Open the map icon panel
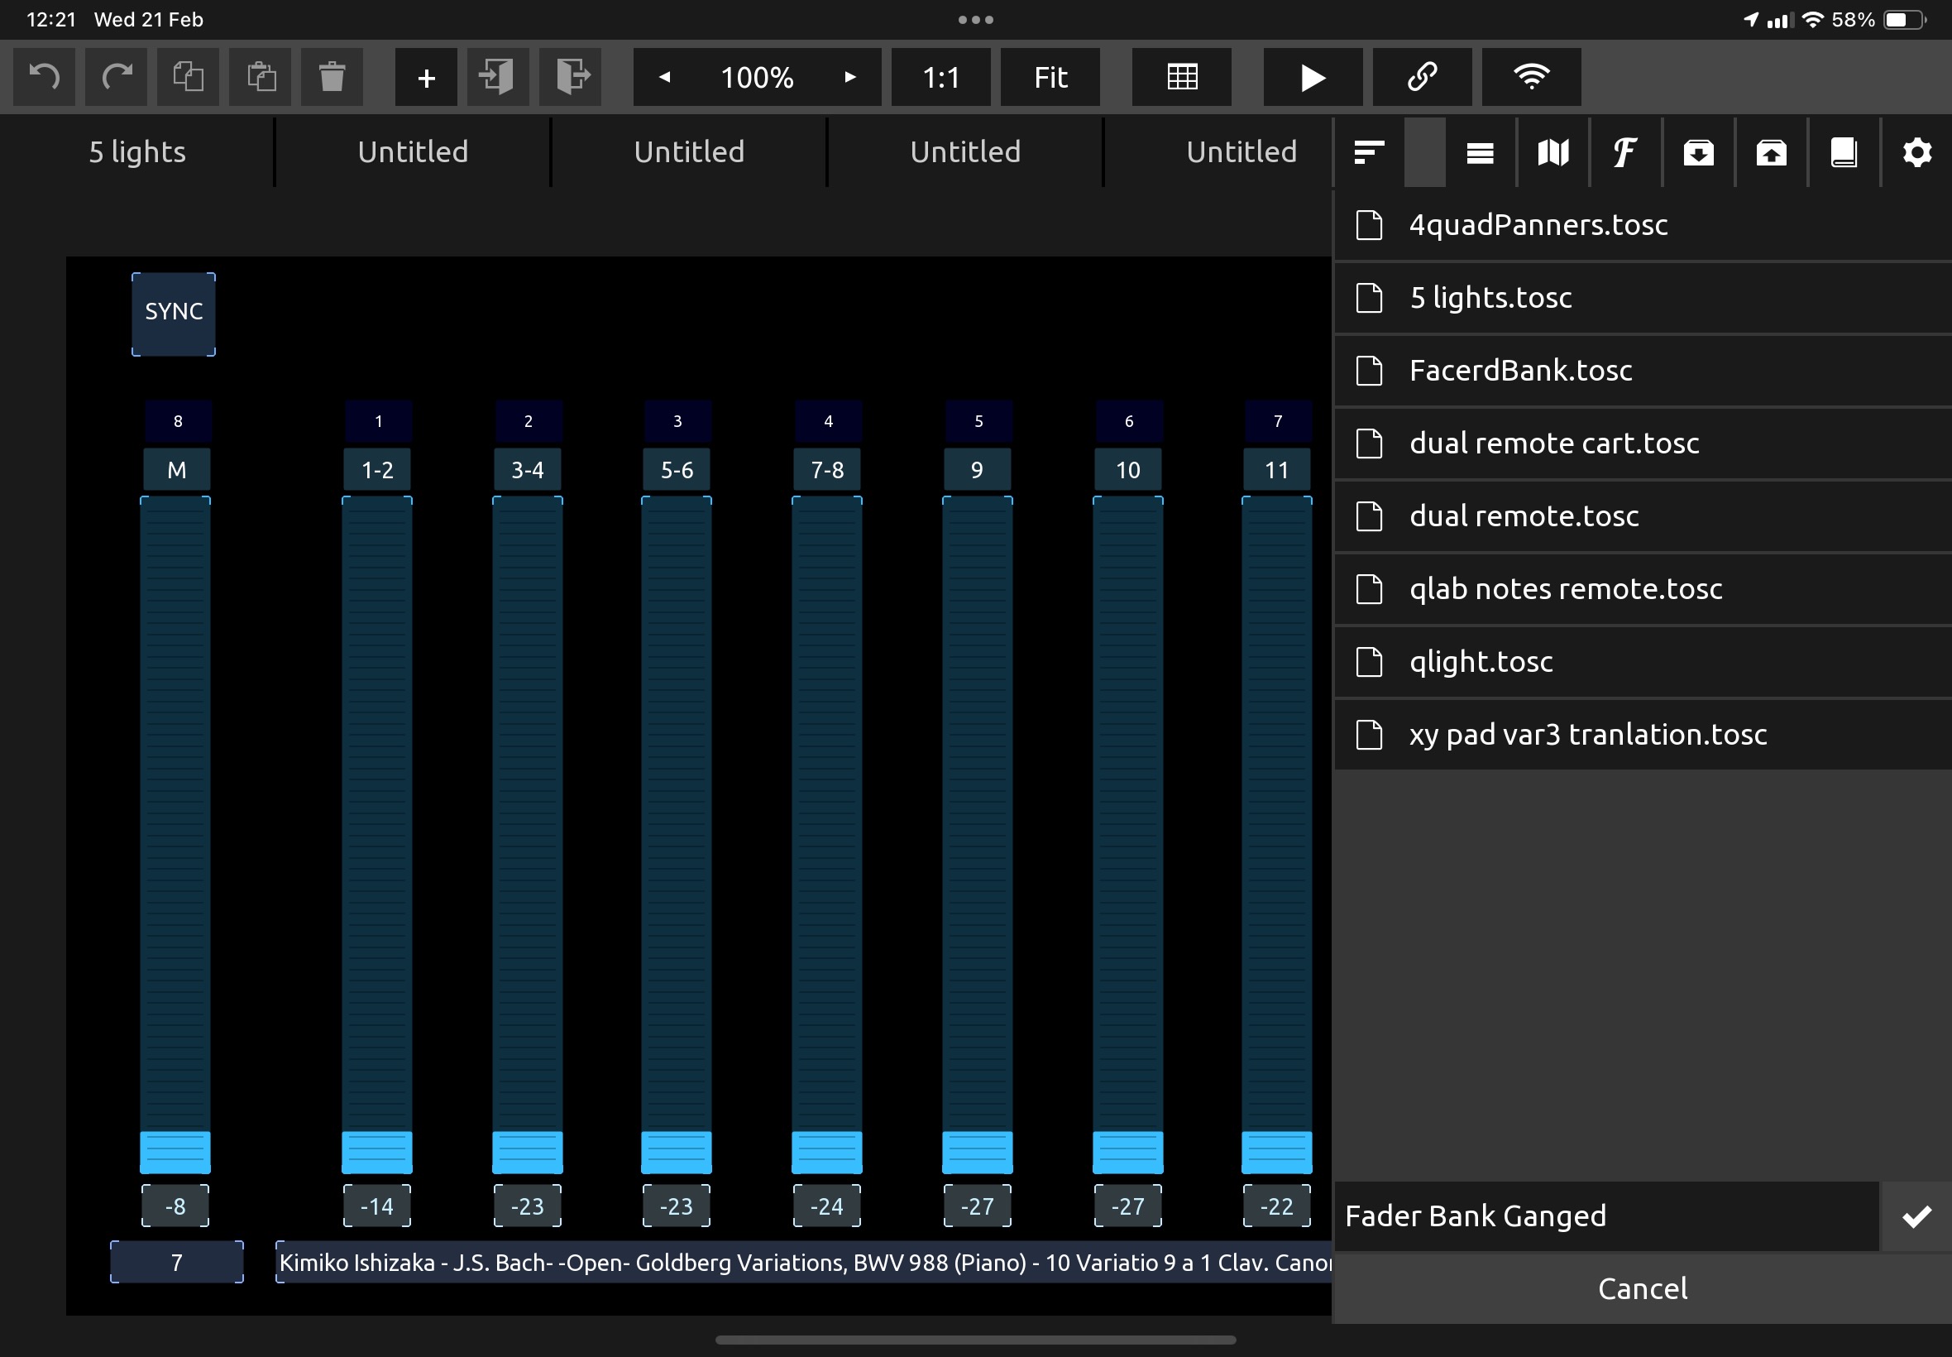Image resolution: width=1952 pixels, height=1357 pixels. 1553,153
